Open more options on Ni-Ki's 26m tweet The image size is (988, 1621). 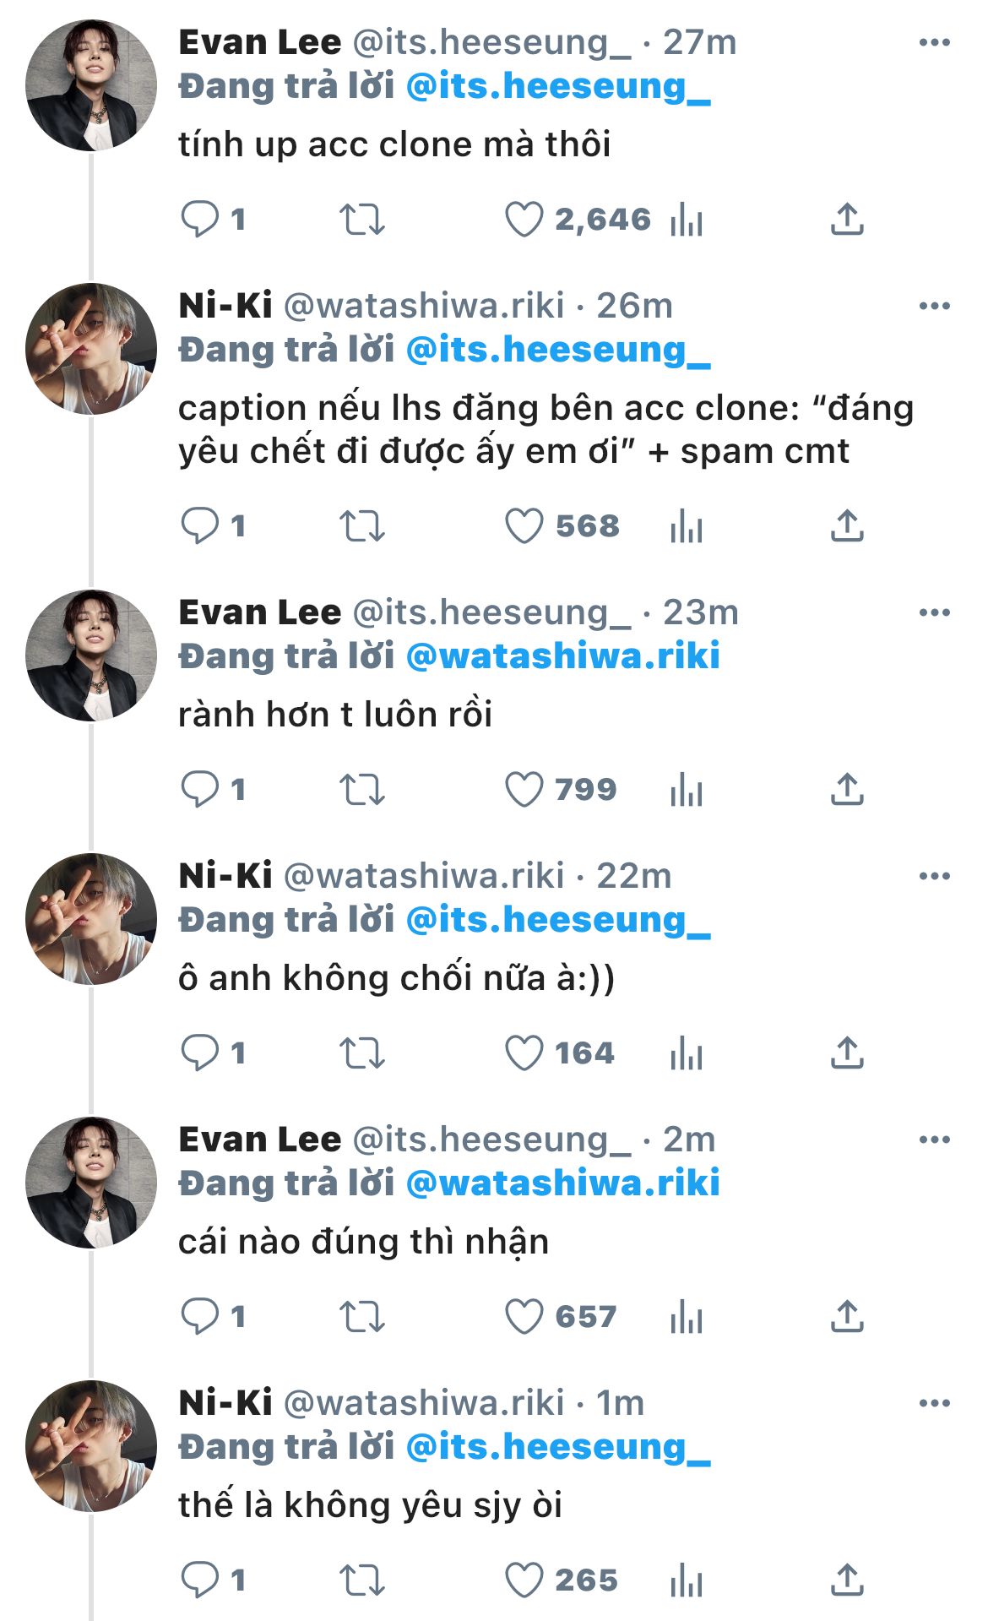pyautogui.click(x=934, y=306)
